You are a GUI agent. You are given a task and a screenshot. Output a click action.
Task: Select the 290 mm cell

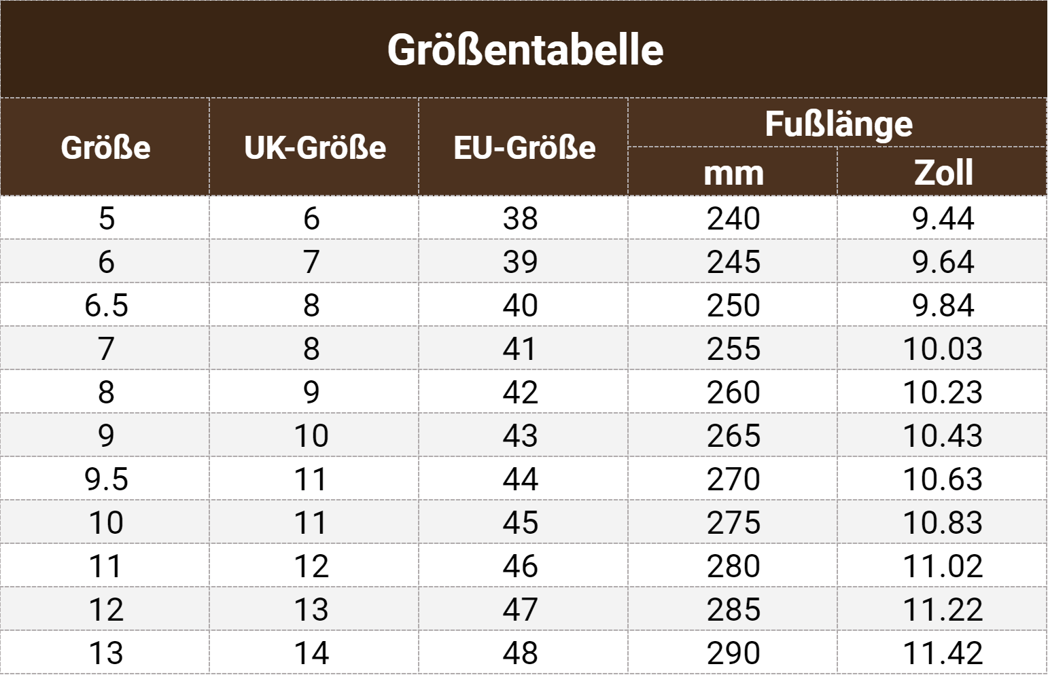pos(733,653)
